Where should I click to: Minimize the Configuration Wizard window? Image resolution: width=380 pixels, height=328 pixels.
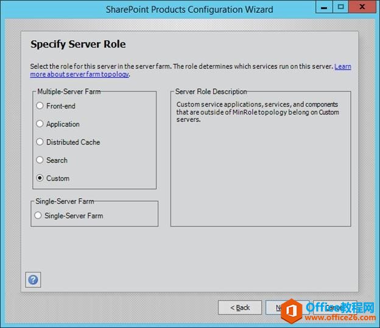324,7
